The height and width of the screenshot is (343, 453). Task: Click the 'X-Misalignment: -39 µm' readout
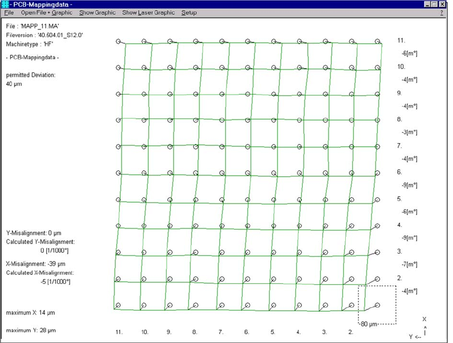[x=35, y=264]
